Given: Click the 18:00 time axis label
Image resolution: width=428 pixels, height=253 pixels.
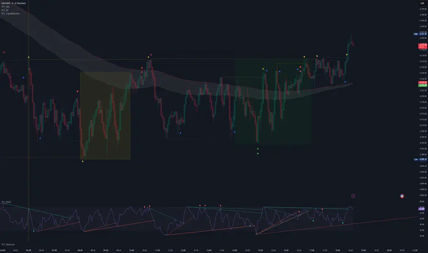Looking at the screenshot, I should click(338, 250).
